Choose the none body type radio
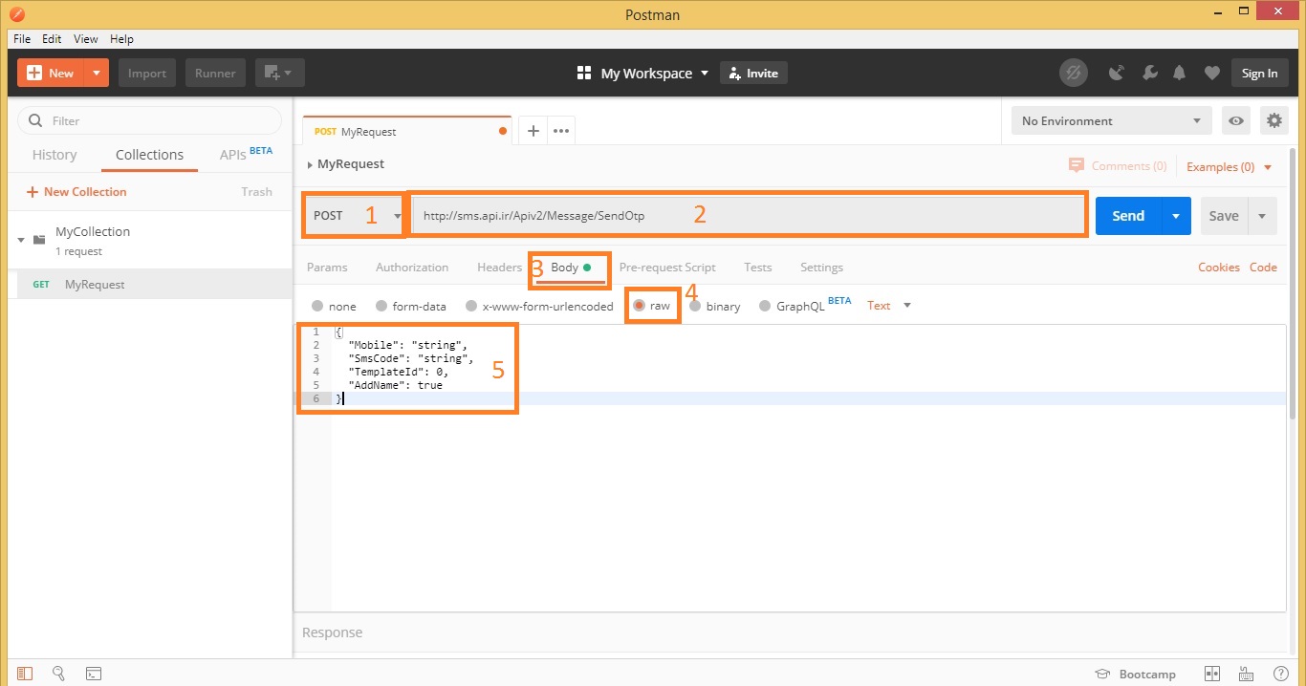Viewport: 1306px width, 686px height. tap(317, 306)
